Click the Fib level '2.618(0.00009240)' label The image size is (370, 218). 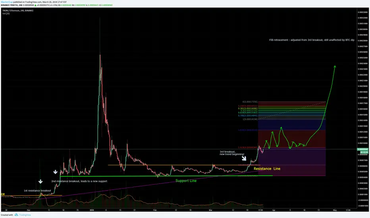248,147
